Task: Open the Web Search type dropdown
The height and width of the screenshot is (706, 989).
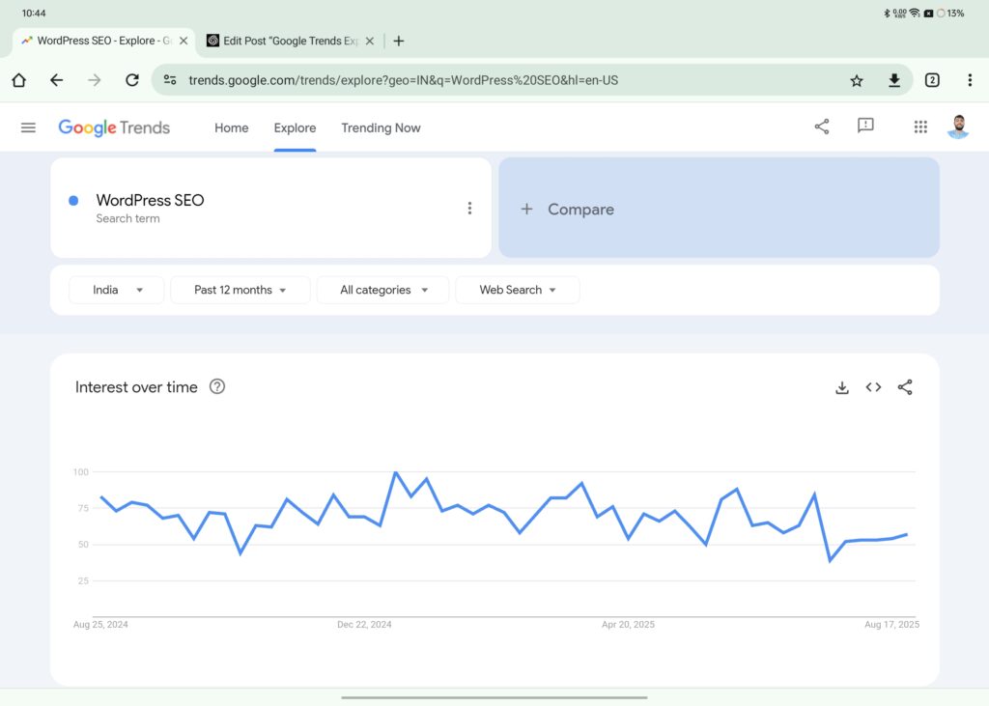Action: coord(517,290)
